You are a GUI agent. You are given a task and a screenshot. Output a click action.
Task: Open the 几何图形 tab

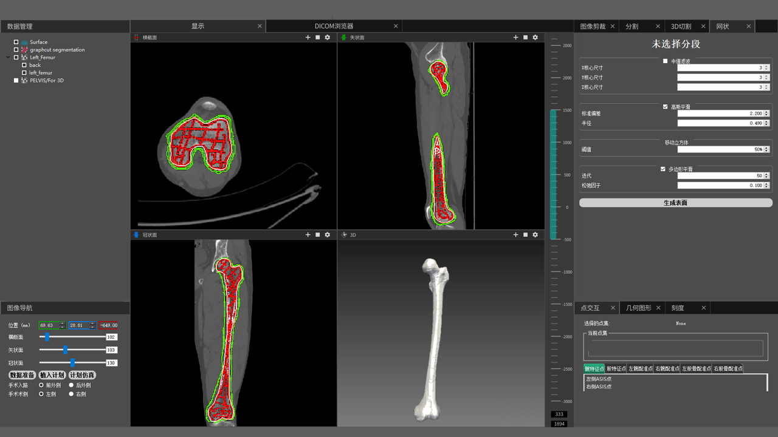coord(638,308)
